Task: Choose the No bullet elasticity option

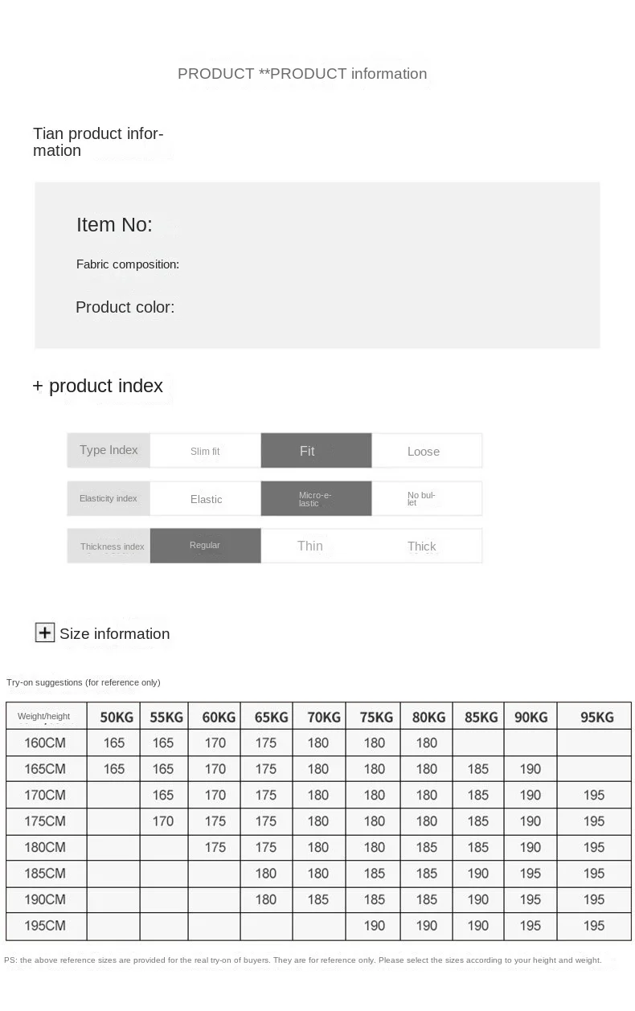Action: (427, 499)
